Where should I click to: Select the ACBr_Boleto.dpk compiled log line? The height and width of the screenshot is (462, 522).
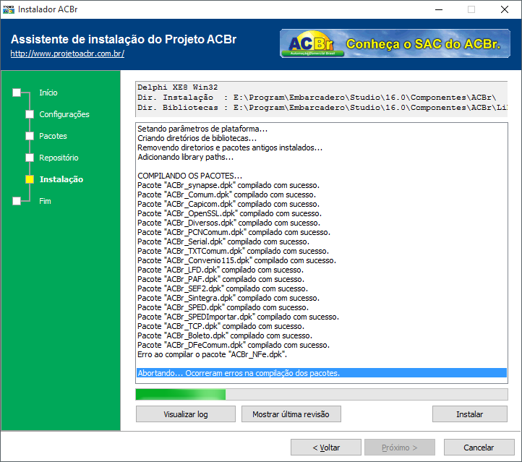click(225, 335)
